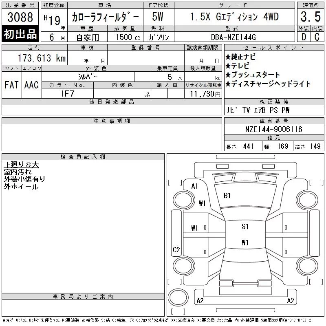Screen dimensions: 326x326
Task: Click the W1 mark on left front door
Action: [x=194, y=228]
